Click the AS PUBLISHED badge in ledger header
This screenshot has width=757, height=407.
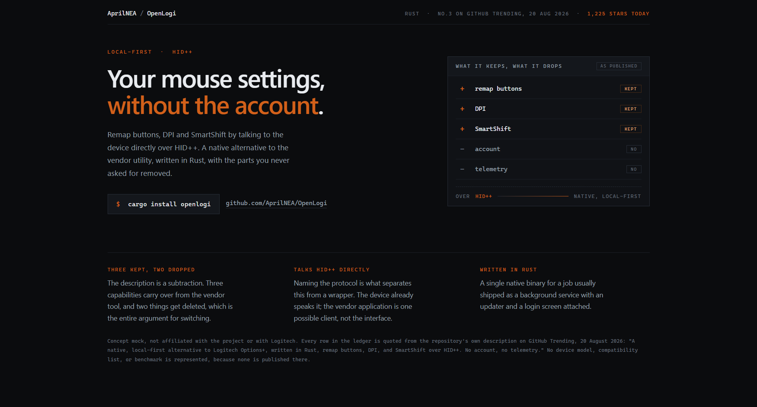619,66
